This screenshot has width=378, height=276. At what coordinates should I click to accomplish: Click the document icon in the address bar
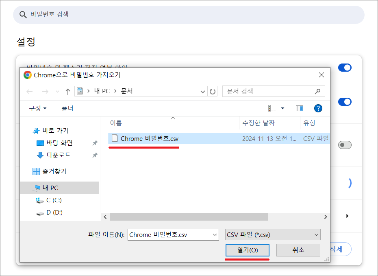(80, 91)
